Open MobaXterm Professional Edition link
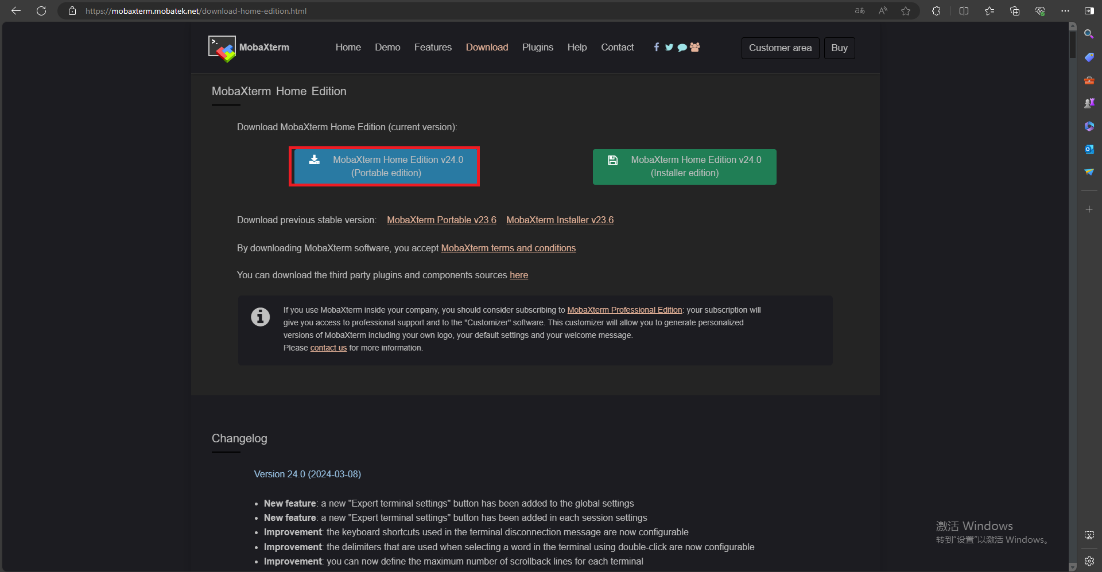 click(x=624, y=310)
